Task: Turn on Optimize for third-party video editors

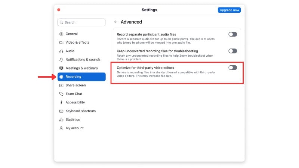Action: tap(232, 68)
